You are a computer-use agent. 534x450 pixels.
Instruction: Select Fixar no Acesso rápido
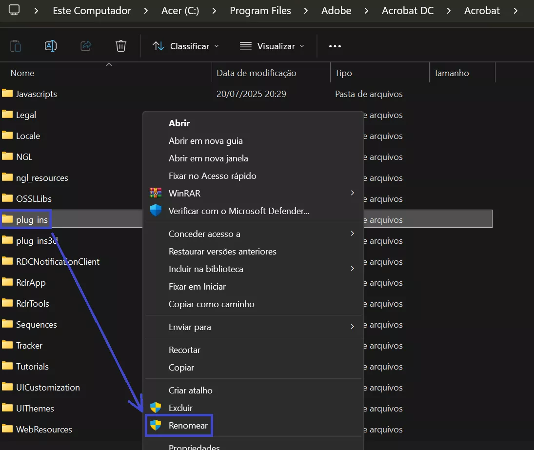click(212, 176)
